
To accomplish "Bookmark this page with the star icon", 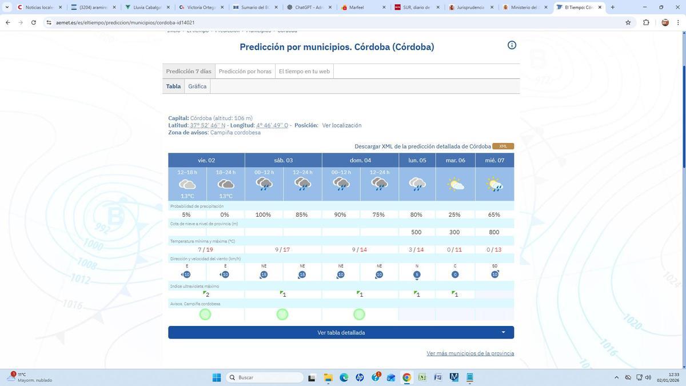I will point(627,22).
